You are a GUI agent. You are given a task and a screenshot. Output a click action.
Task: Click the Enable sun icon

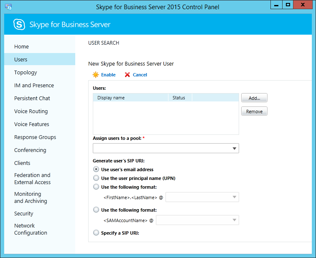[96, 75]
